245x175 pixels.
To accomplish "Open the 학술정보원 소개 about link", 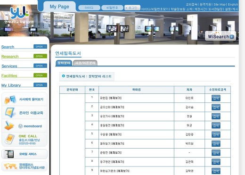I will [181, 9].
